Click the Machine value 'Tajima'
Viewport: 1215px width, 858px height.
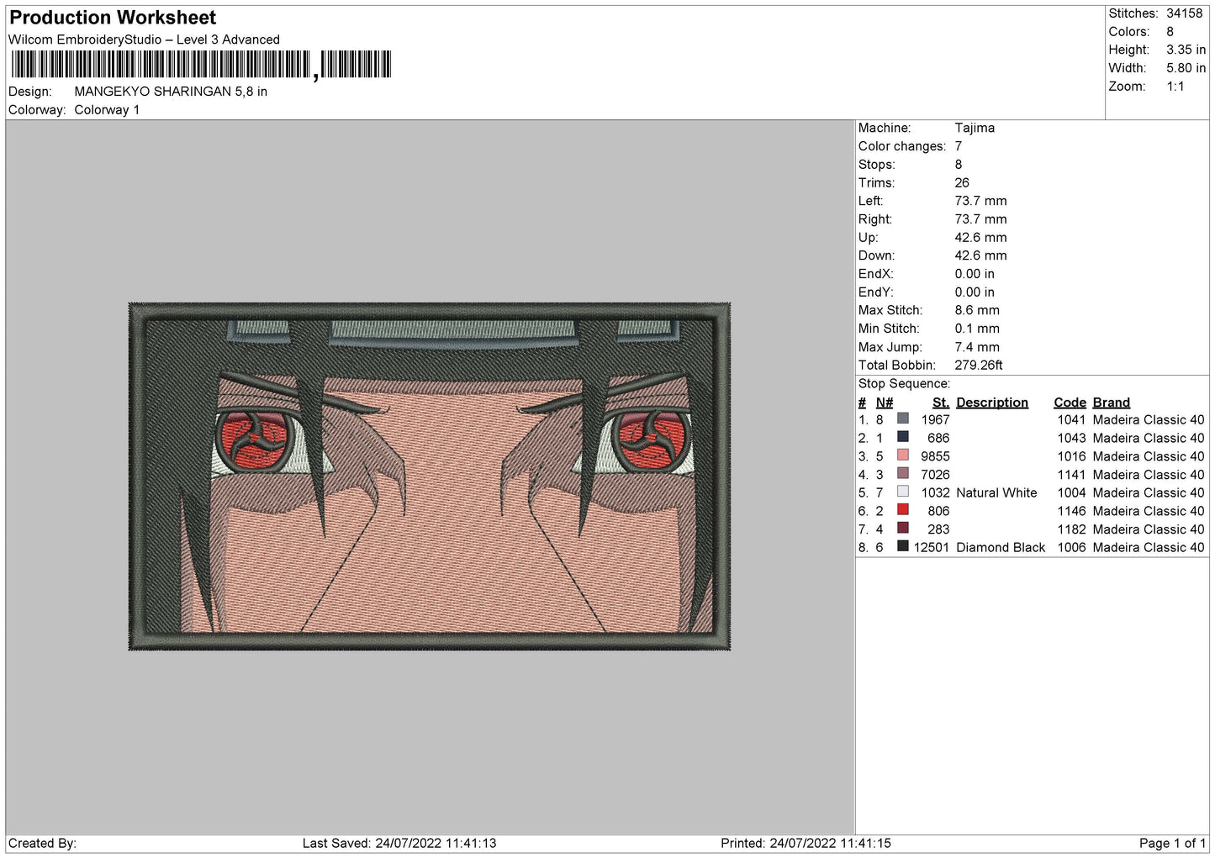point(975,128)
